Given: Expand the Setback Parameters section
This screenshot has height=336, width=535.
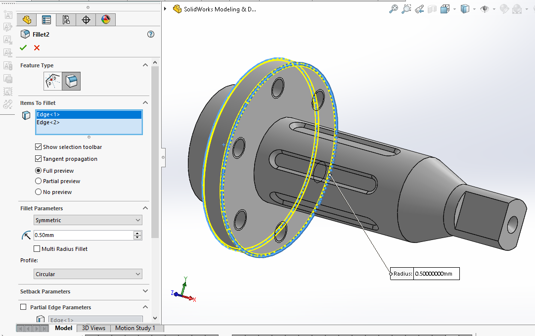Looking at the screenshot, I should pyautogui.click(x=145, y=291).
